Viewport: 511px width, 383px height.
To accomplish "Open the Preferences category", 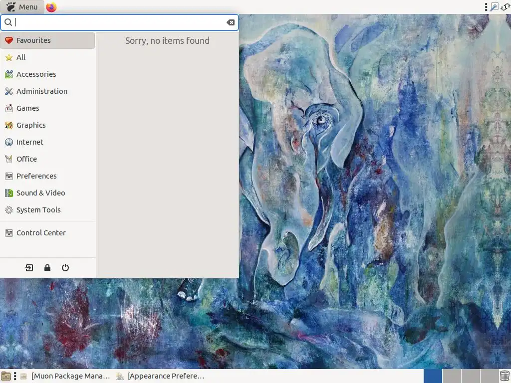I will click(47, 176).
